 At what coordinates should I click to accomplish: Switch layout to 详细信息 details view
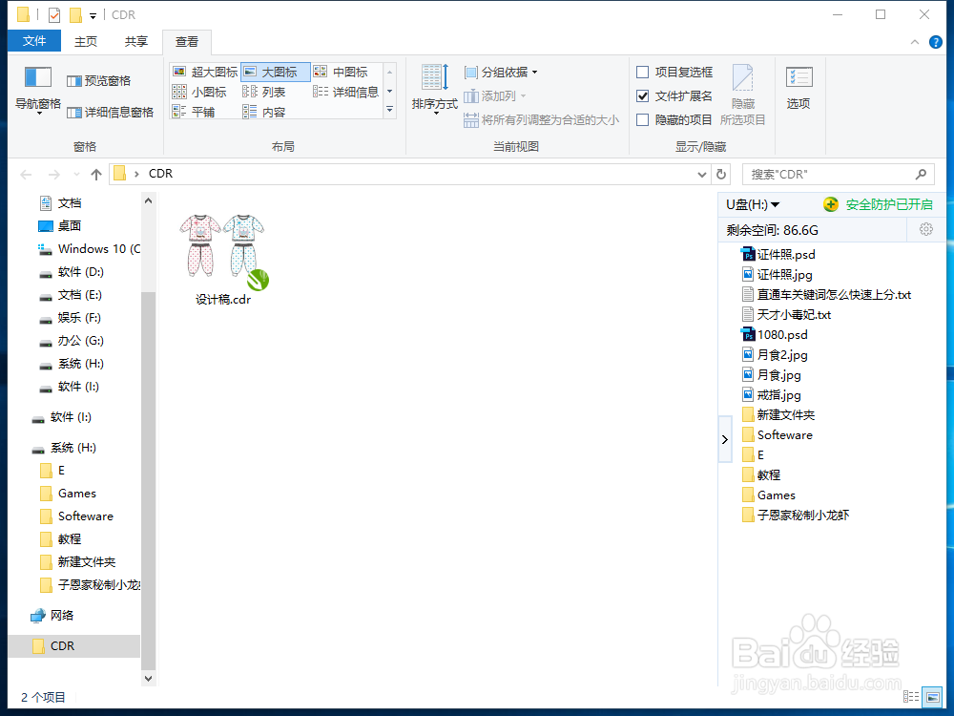tap(345, 92)
